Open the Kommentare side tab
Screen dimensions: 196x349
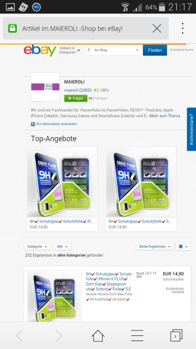point(191,129)
